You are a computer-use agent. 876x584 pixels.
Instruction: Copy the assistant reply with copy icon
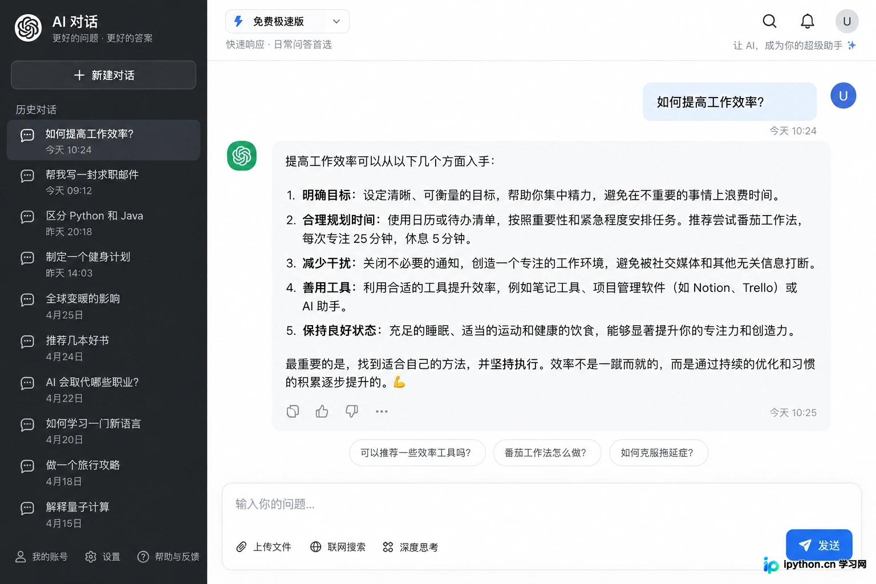click(293, 411)
